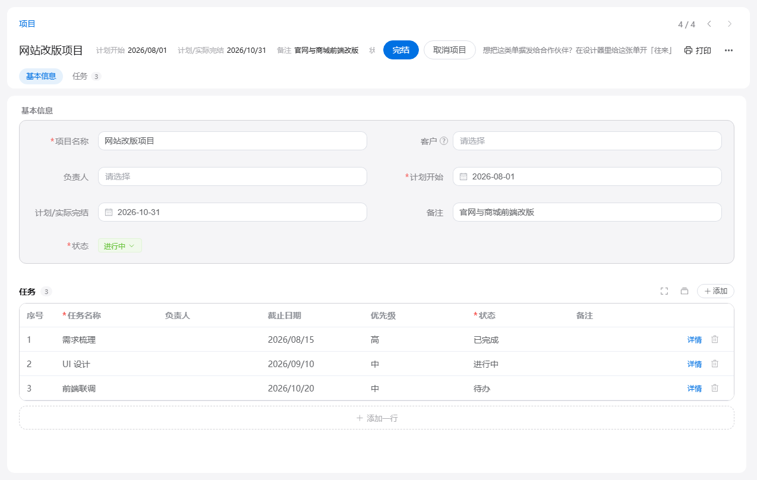Click the 计划/实际完结 date field
The image size is (757, 480).
pyautogui.click(x=232, y=212)
